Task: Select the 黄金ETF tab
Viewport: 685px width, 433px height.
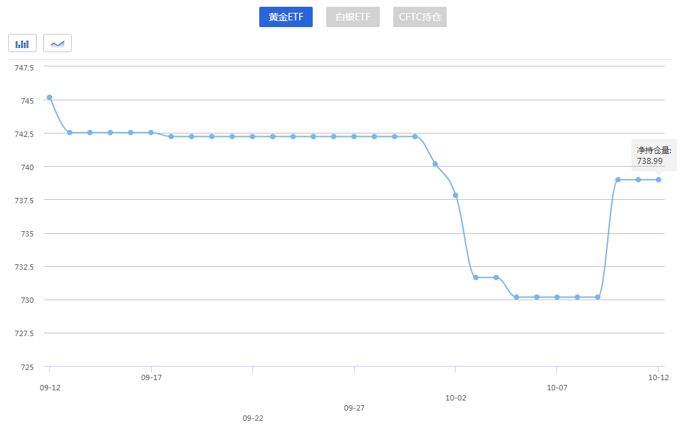Action: (286, 17)
